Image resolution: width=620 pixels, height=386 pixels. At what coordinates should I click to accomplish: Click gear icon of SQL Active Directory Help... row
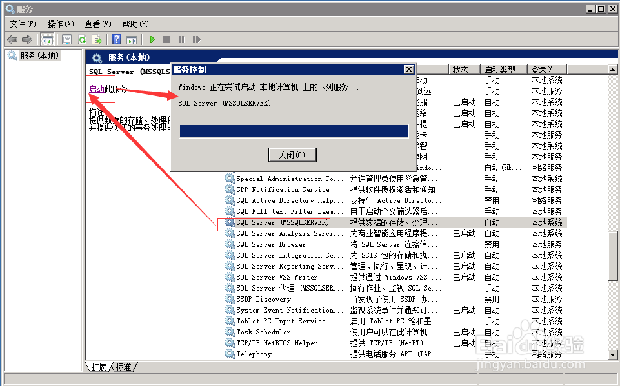click(x=230, y=200)
